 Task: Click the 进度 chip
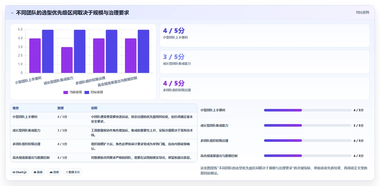[x=54, y=172]
